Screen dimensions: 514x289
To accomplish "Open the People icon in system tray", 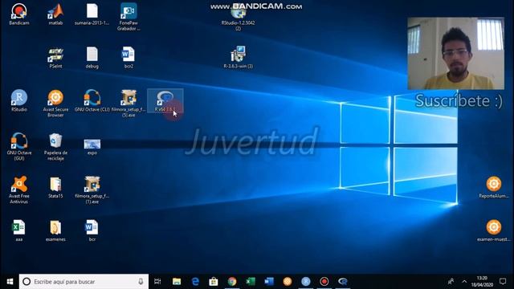I will click(451, 282).
